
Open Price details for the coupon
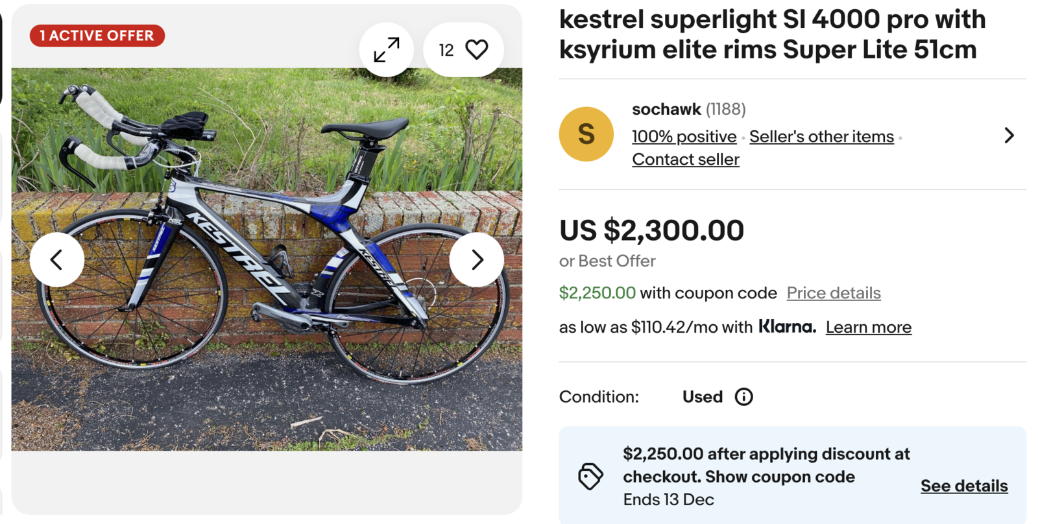(x=834, y=293)
